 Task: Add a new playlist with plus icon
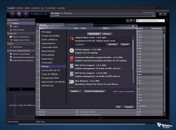33,51
